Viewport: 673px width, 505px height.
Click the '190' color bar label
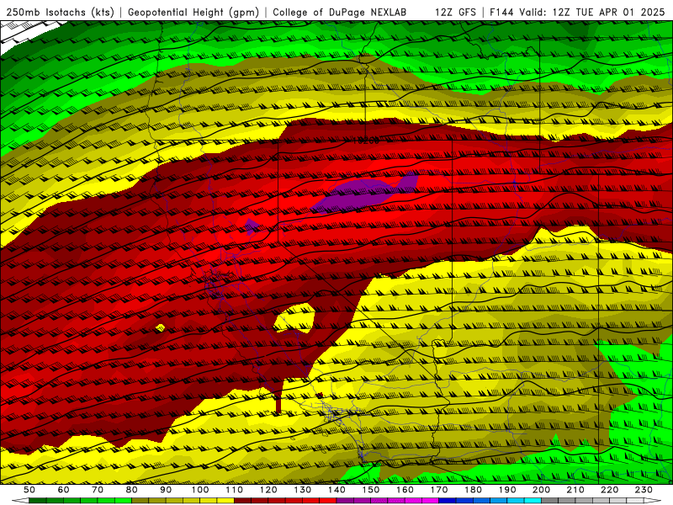507,490
